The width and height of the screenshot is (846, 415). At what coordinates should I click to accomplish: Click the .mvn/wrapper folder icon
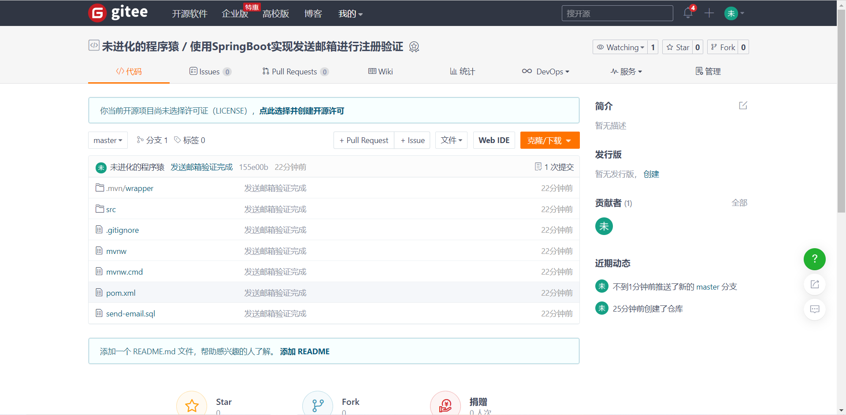point(100,188)
